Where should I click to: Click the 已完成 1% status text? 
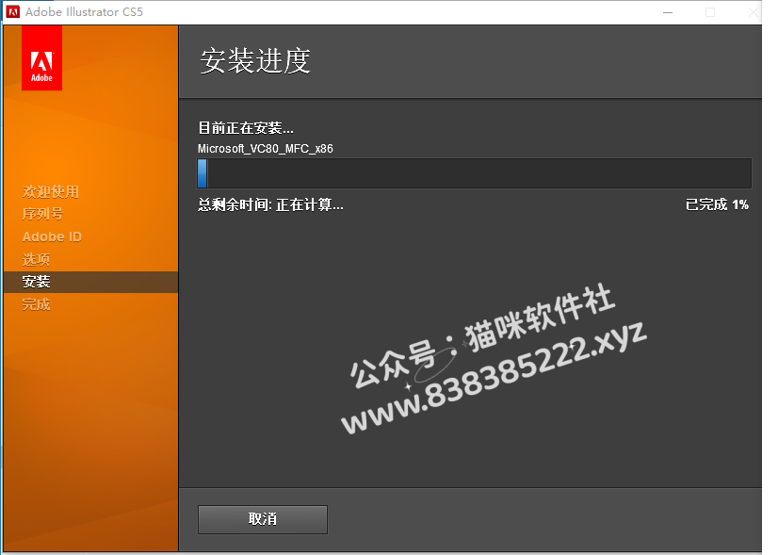click(717, 204)
